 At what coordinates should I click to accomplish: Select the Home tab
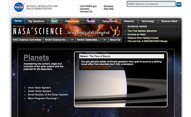pos(18,21)
